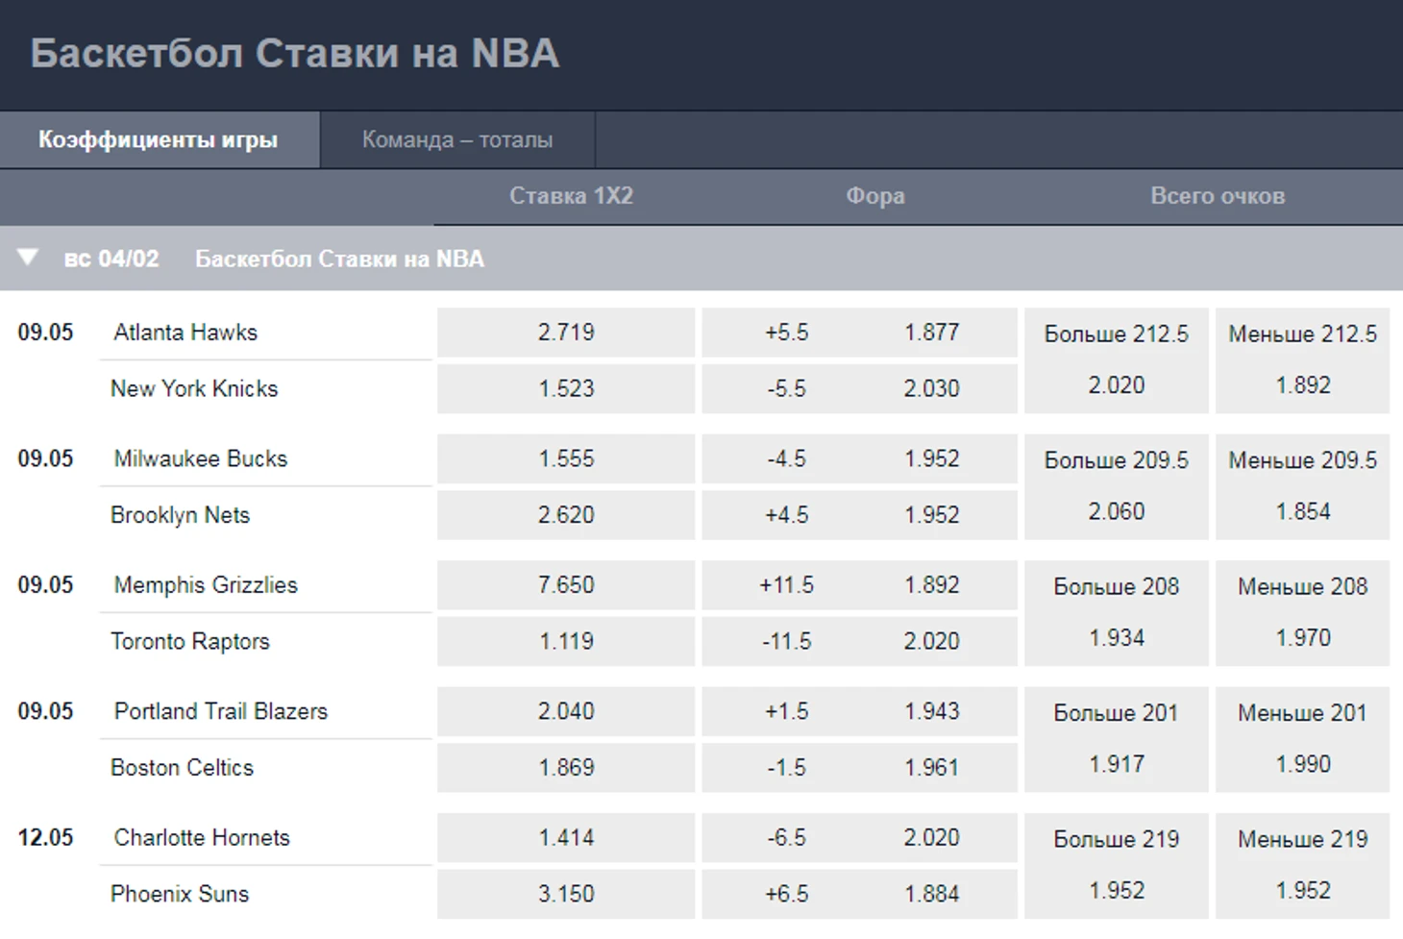
Task: Switch to Команда – тоталы tab
Action: (x=457, y=139)
